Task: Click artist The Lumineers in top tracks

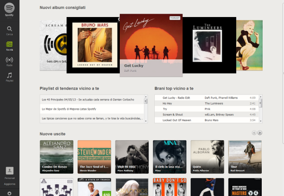Action: [x=214, y=103]
